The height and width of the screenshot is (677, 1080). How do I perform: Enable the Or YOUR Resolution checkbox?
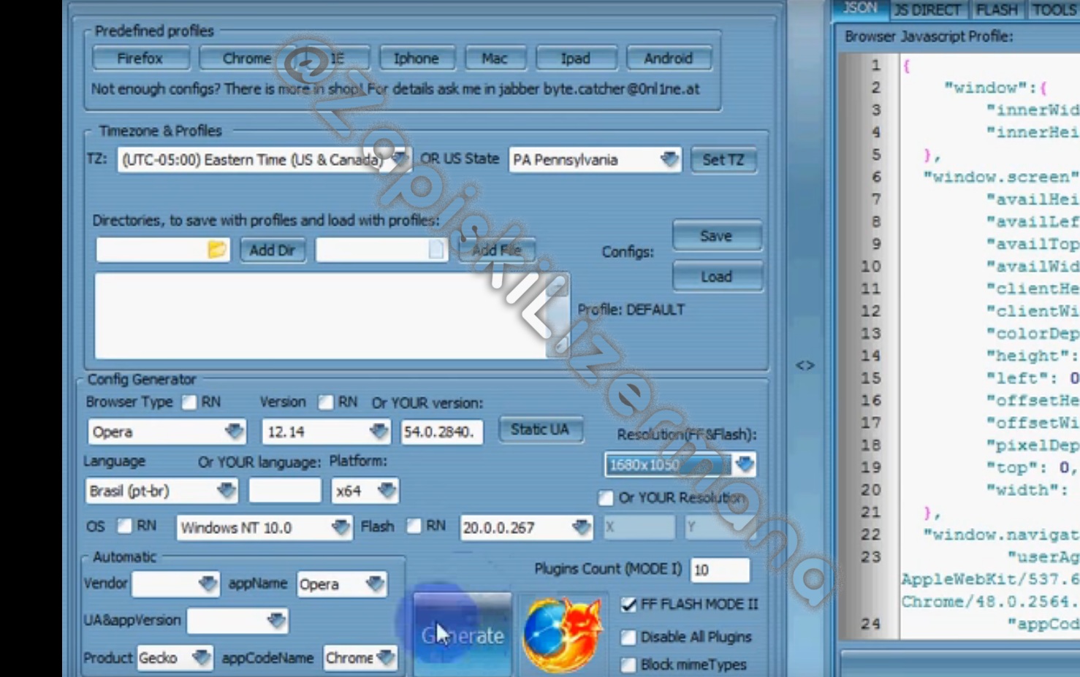(x=606, y=498)
